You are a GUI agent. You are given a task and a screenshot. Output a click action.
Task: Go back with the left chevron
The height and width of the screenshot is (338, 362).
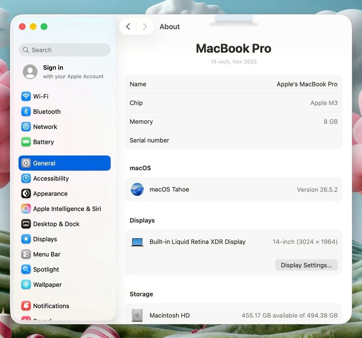128,27
